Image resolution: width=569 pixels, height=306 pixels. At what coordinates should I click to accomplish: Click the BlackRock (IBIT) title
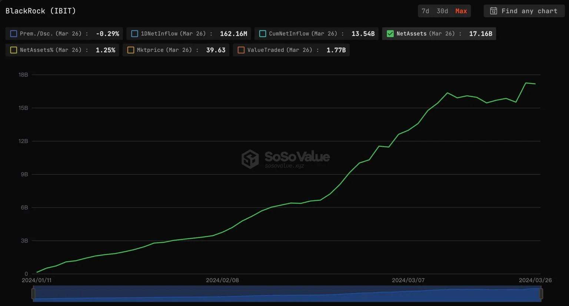point(41,11)
